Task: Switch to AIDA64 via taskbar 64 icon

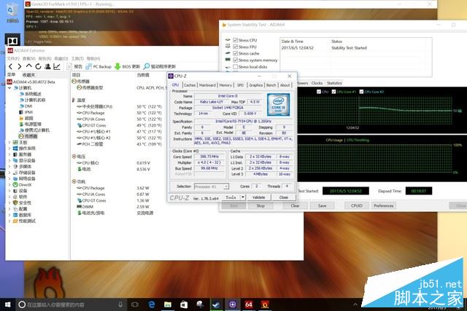Action: tap(248, 304)
